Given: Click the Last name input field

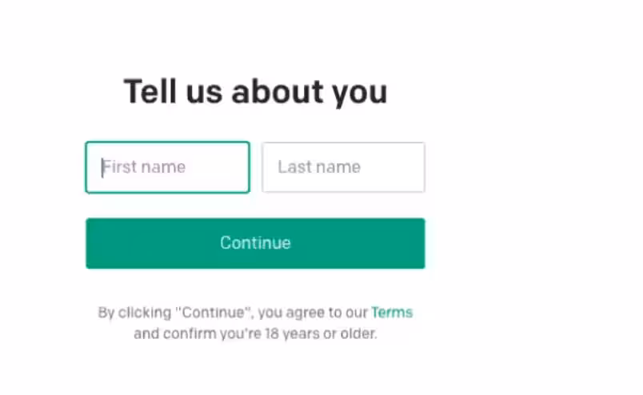Looking at the screenshot, I should point(343,167).
